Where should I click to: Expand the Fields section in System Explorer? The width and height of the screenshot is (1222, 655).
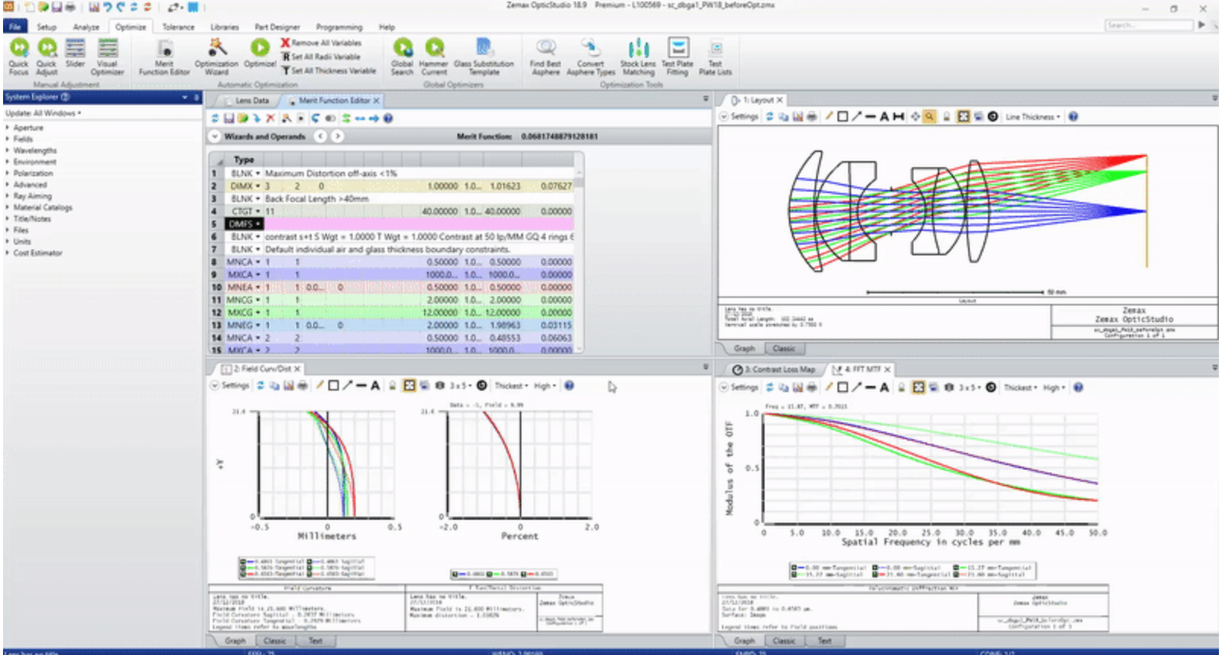(8, 140)
